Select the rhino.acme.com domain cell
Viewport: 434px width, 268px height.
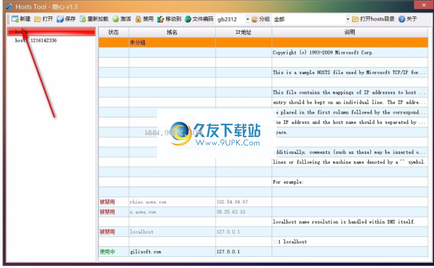click(172, 202)
